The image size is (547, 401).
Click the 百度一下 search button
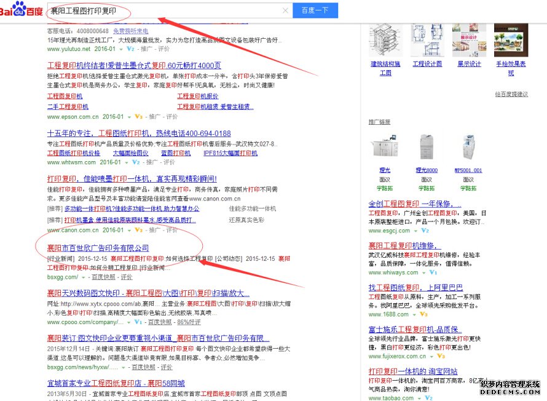click(315, 10)
